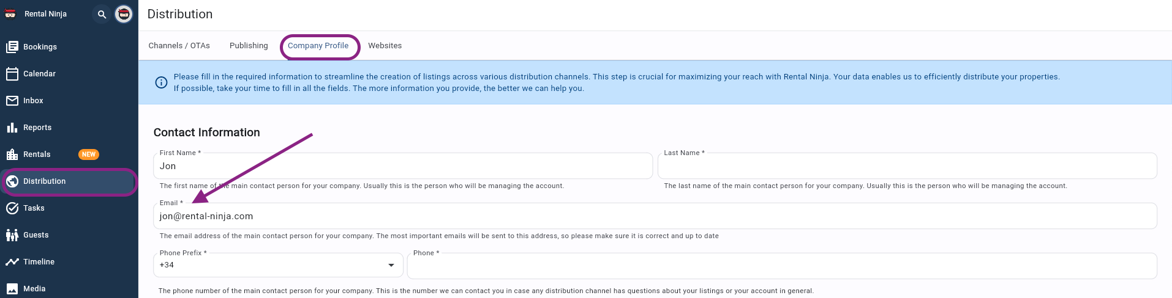This screenshot has height=298, width=1172.
Task: Select the +34 phone prefix combo box
Action: [278, 265]
